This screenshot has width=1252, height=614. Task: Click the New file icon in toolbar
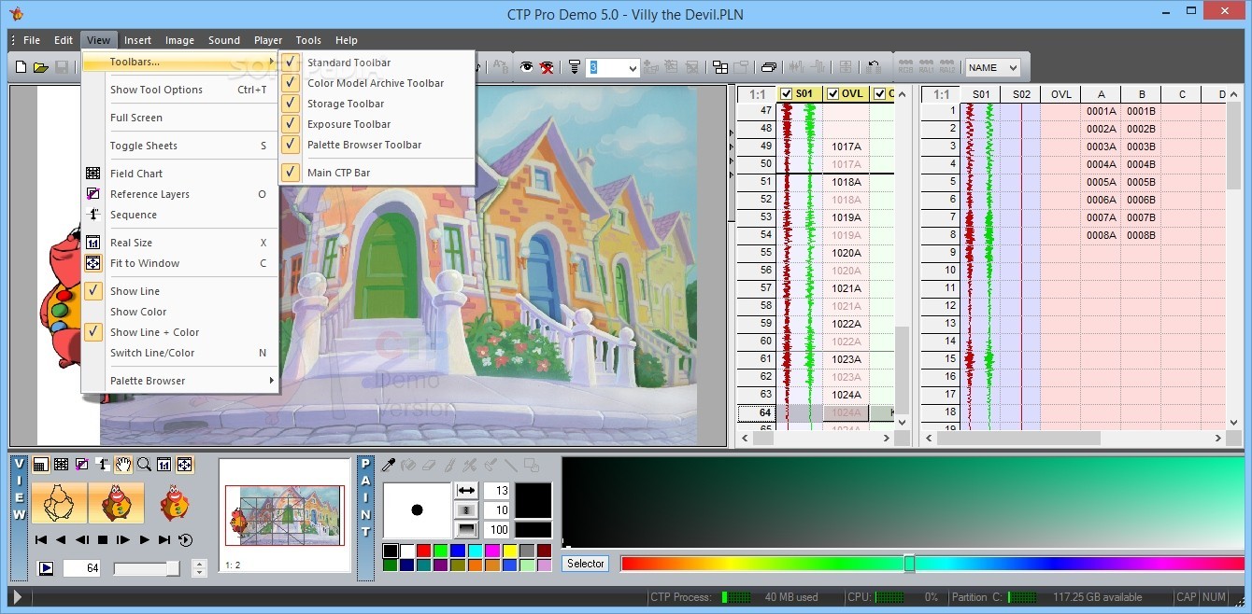click(21, 67)
